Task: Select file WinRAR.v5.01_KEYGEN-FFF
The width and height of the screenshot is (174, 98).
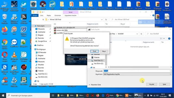Action: 66,28
